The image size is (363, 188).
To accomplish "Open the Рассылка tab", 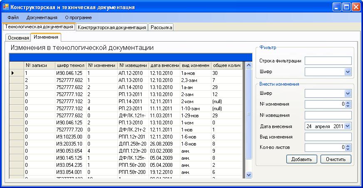I will coord(161,27).
